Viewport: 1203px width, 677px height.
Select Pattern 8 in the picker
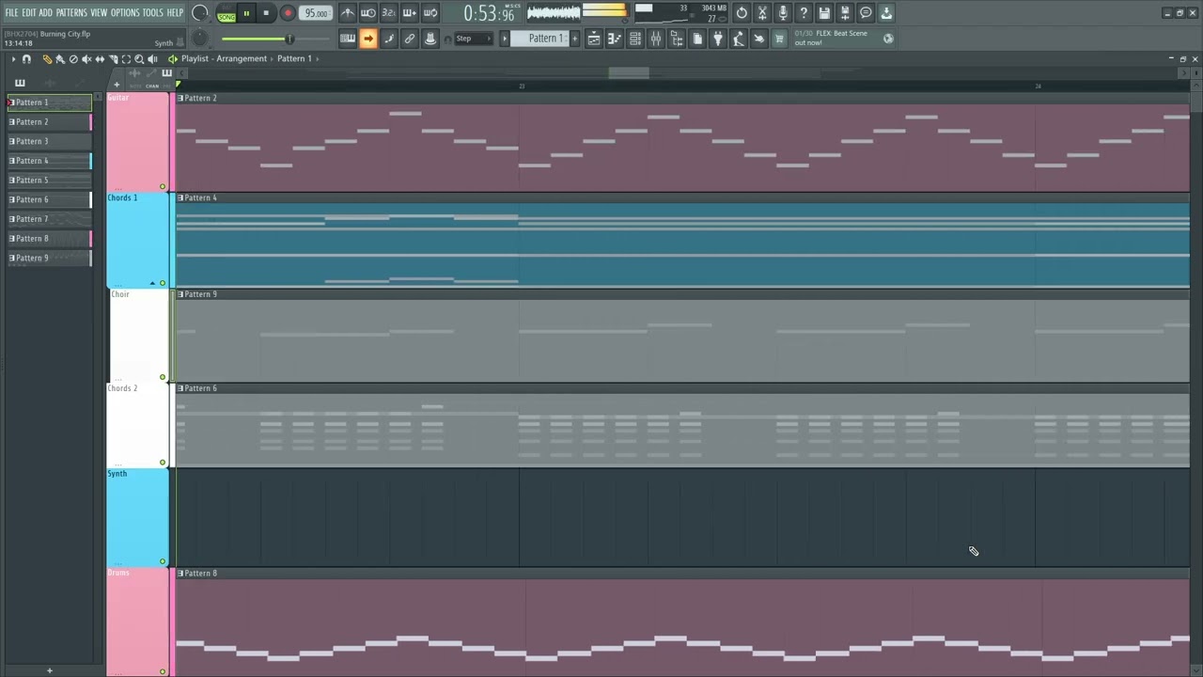(50, 239)
